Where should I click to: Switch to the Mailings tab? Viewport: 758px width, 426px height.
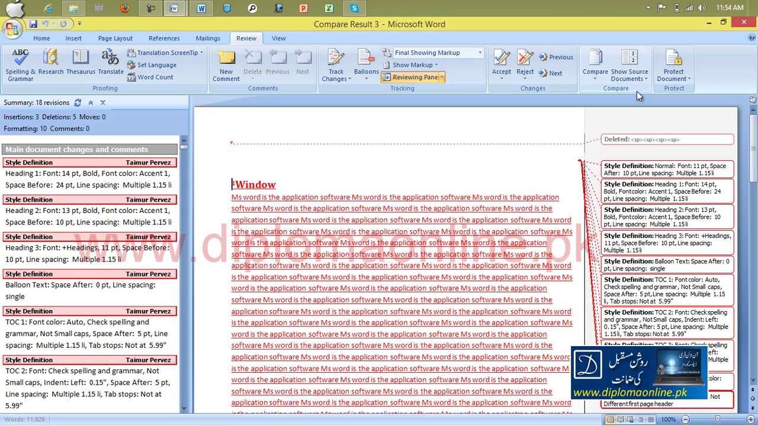(x=208, y=38)
